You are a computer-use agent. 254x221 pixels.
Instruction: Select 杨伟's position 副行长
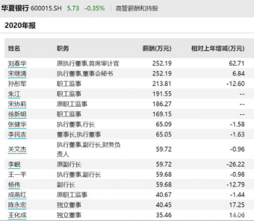(x=66, y=184)
